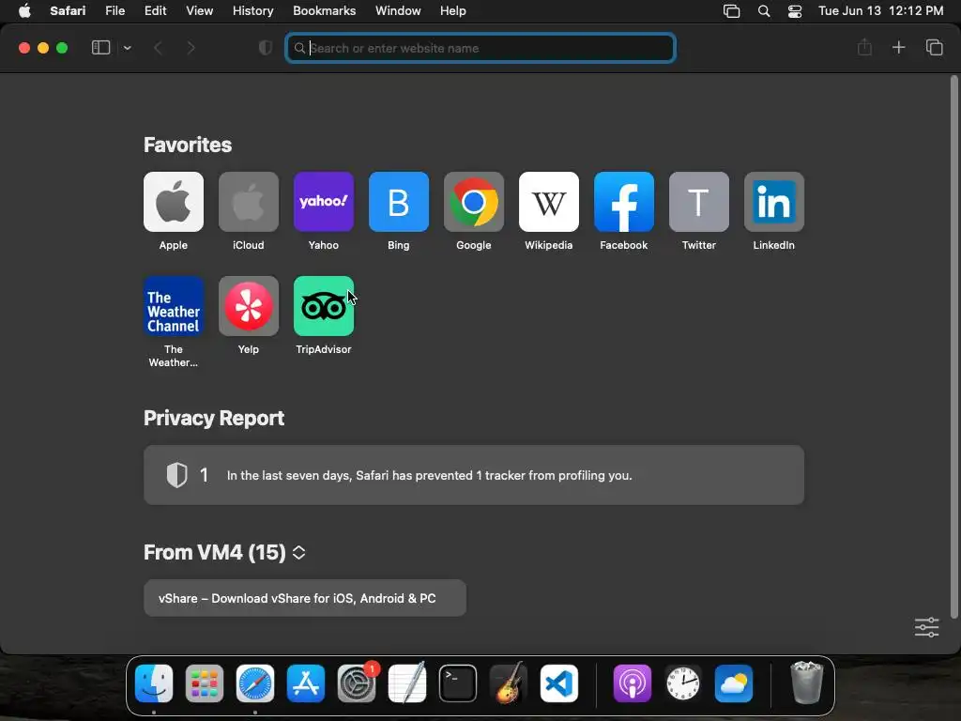Open the screen mirroring menu bar icon

point(731,11)
